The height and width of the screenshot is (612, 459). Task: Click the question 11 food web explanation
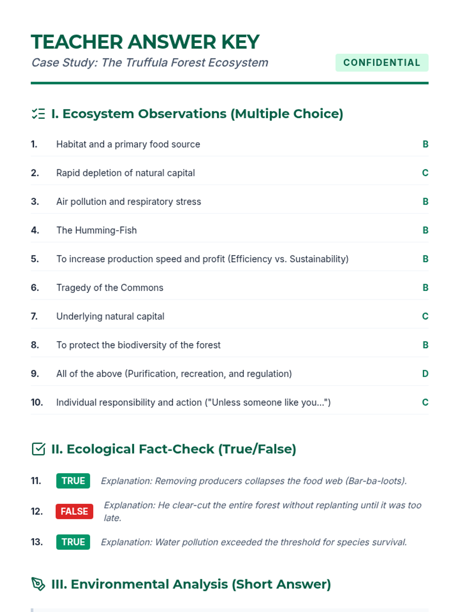(254, 481)
